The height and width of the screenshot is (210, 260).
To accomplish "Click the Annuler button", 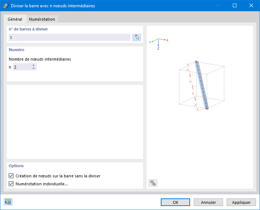I will pyautogui.click(x=208, y=202).
